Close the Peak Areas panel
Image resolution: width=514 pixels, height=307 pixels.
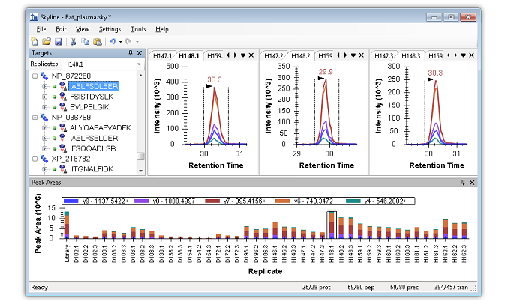pyautogui.click(x=471, y=182)
